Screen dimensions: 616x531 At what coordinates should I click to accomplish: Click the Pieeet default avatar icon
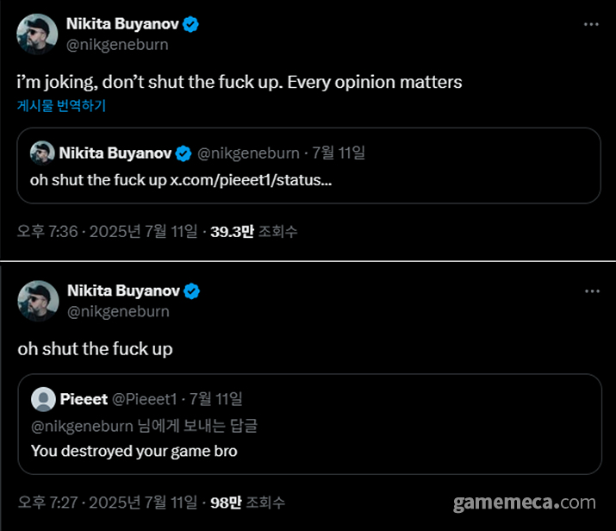(x=42, y=399)
